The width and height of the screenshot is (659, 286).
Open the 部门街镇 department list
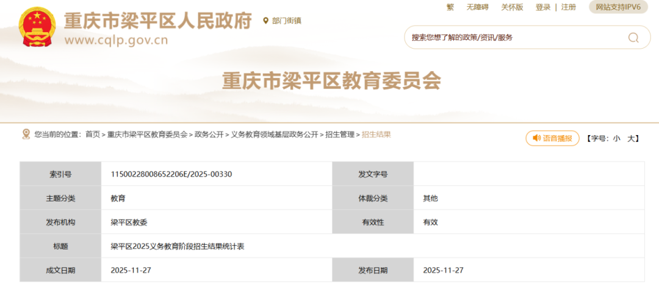tap(286, 21)
